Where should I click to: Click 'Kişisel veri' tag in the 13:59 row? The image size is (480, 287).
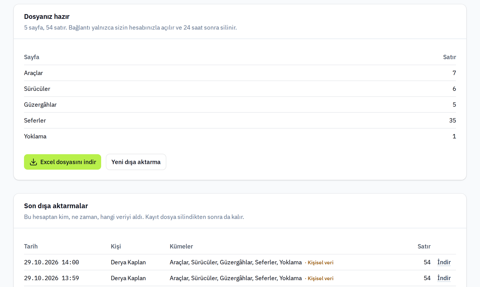click(x=320, y=278)
